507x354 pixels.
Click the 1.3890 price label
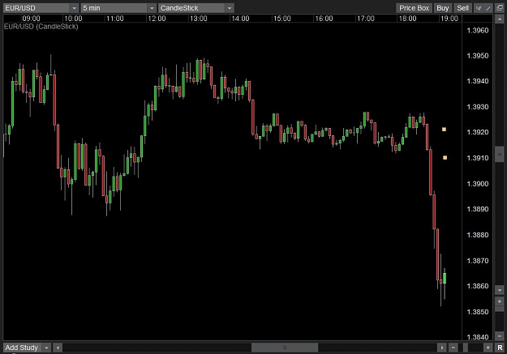478,209
